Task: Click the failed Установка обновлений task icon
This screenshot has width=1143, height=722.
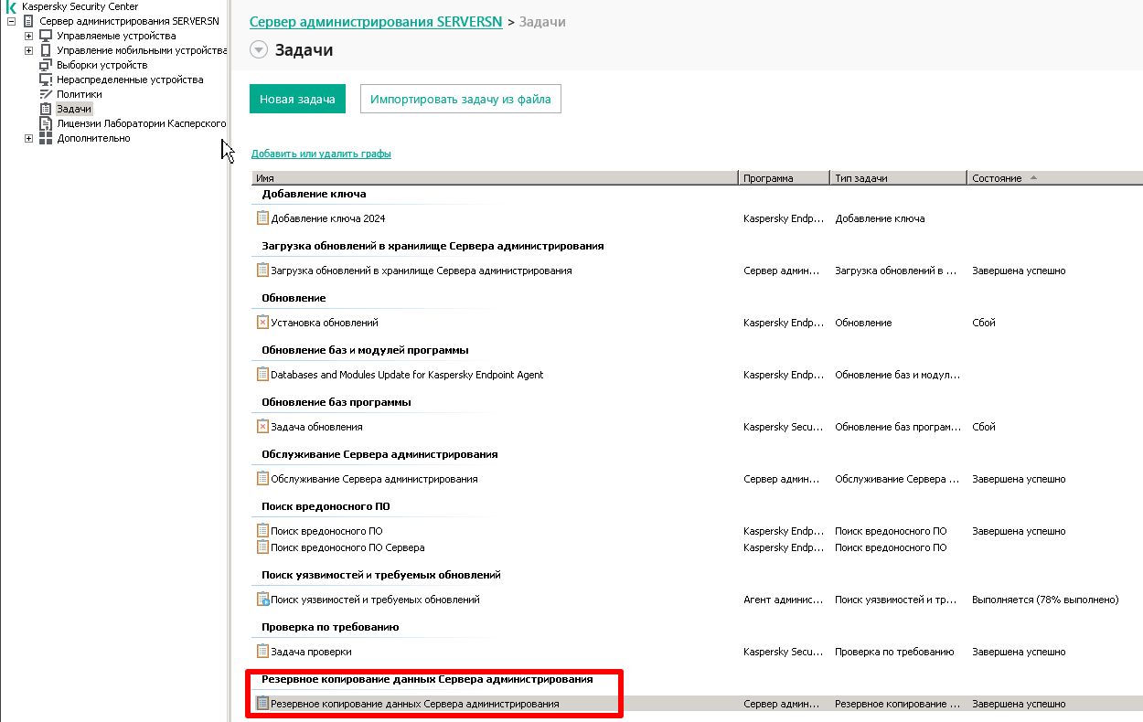Action: coord(263,322)
